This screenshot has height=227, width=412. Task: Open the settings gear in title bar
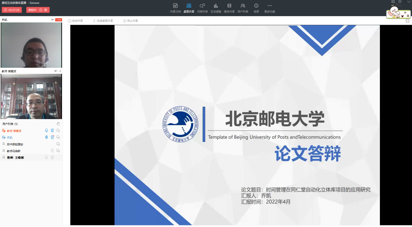[400, 2]
